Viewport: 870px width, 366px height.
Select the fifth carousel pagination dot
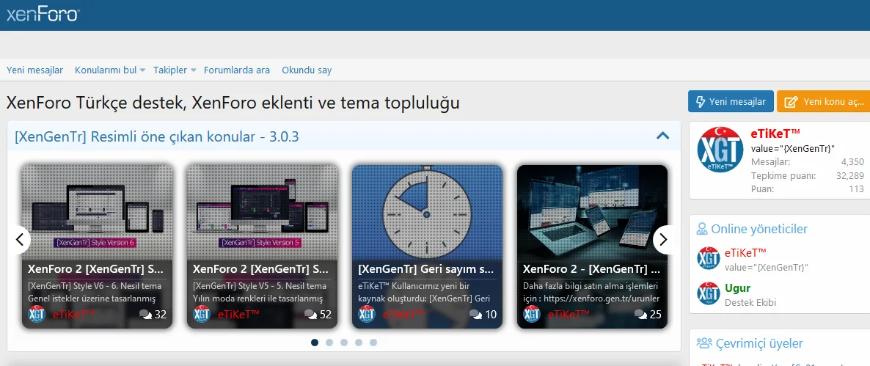pyautogui.click(x=373, y=343)
